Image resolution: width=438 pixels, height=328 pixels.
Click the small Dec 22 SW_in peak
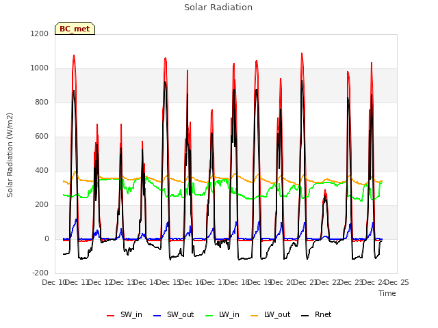pyautogui.click(x=325, y=191)
